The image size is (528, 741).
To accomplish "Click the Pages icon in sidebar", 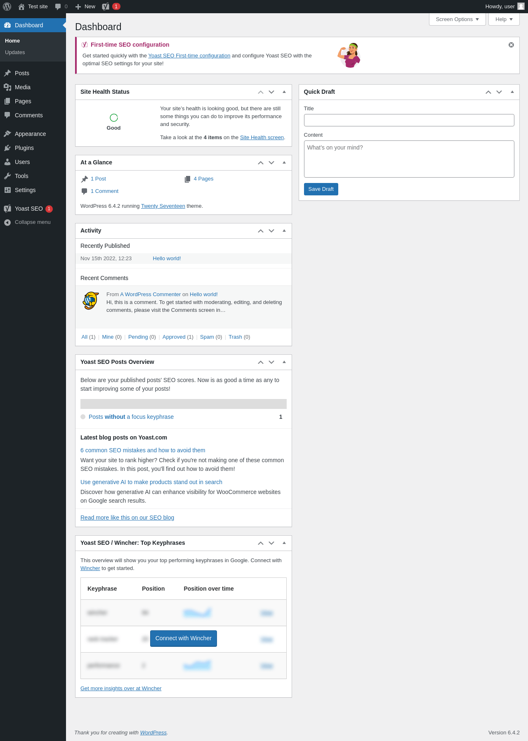I will tap(7, 101).
